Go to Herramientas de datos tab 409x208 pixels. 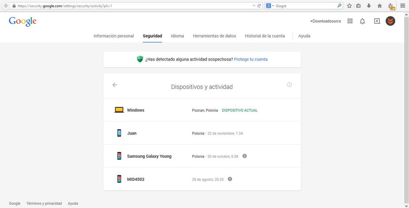[x=215, y=36]
